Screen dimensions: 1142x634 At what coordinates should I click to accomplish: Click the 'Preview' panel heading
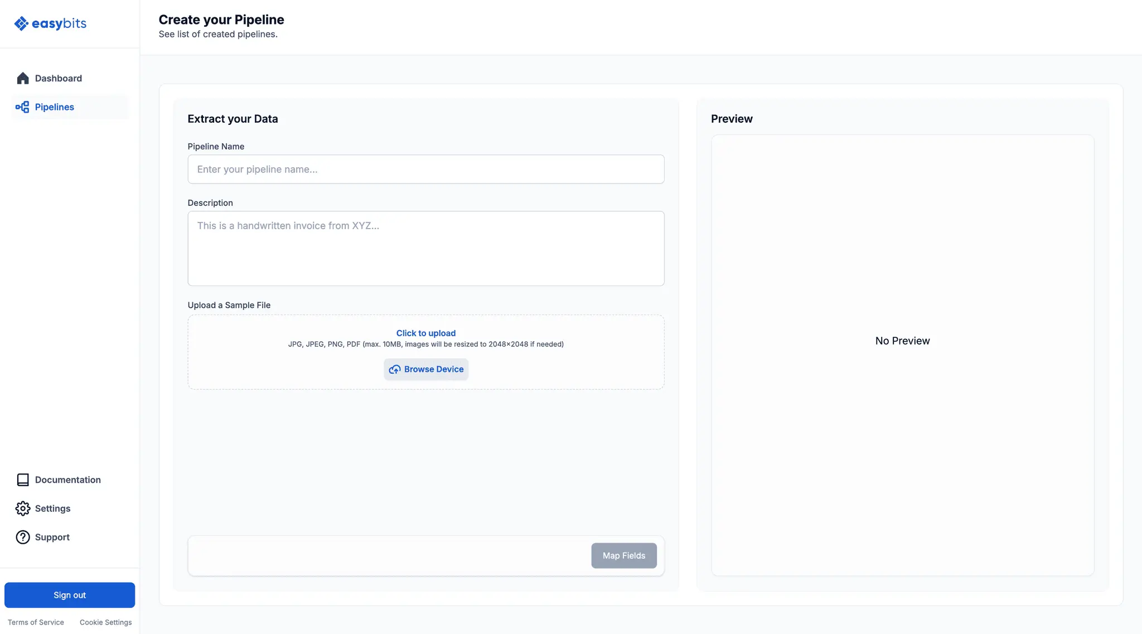[x=732, y=119]
